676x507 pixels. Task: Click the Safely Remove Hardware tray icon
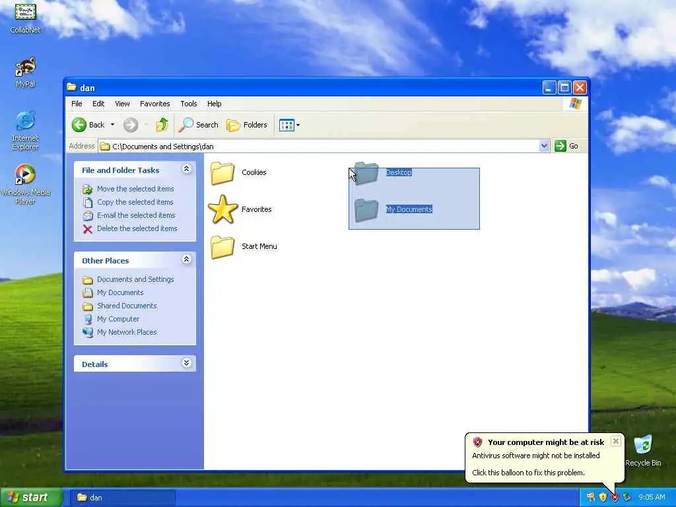(627, 498)
